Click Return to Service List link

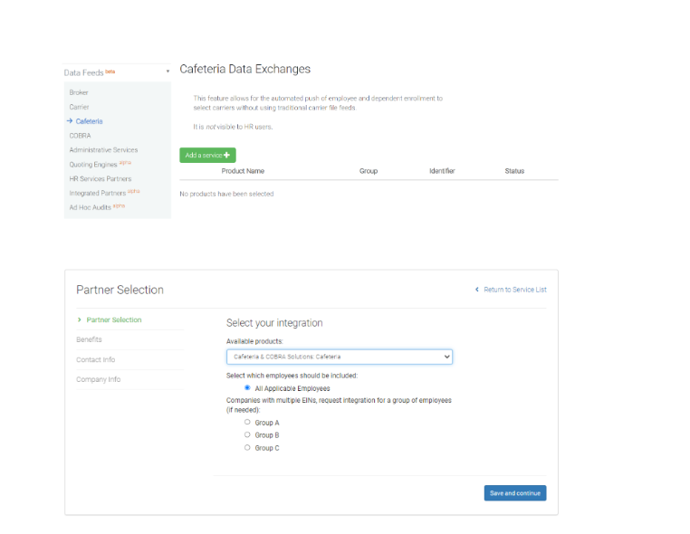pos(514,290)
